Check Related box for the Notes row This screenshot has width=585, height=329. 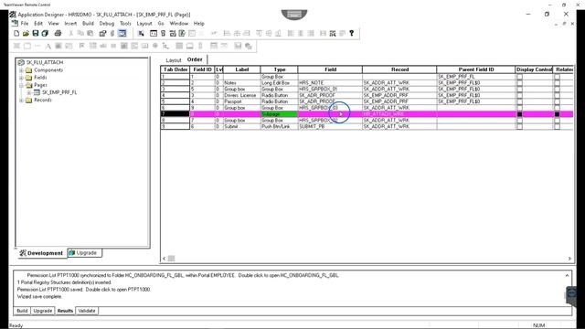click(557, 83)
